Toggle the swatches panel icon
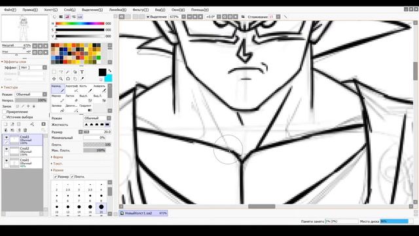419x236 pixels. point(80,17)
